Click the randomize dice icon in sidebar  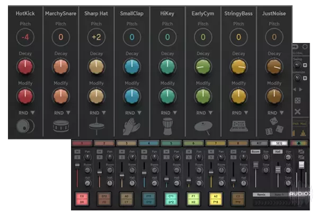pos(297,100)
